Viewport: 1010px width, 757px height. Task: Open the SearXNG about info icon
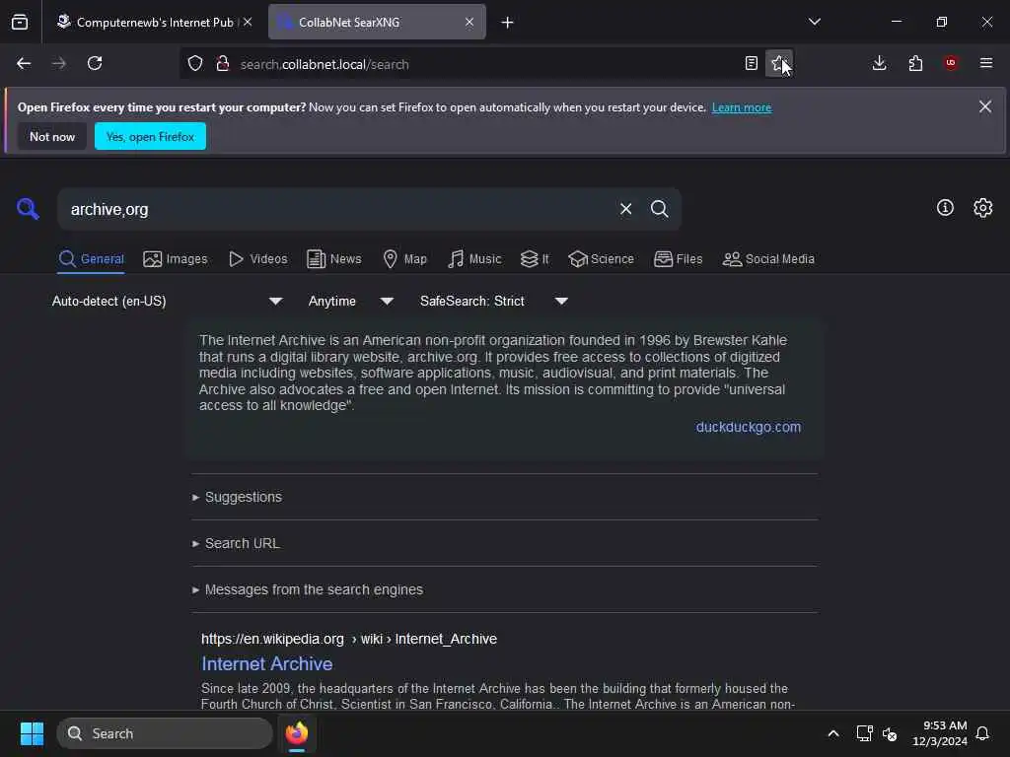pyautogui.click(x=945, y=208)
